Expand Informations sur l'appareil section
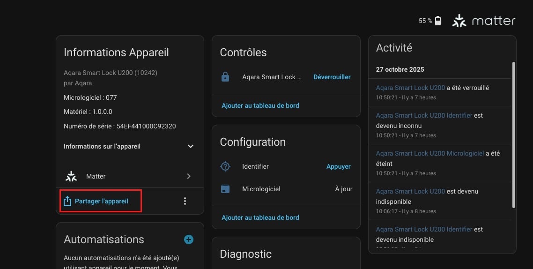Image resolution: width=533 pixels, height=269 pixels. (190, 146)
